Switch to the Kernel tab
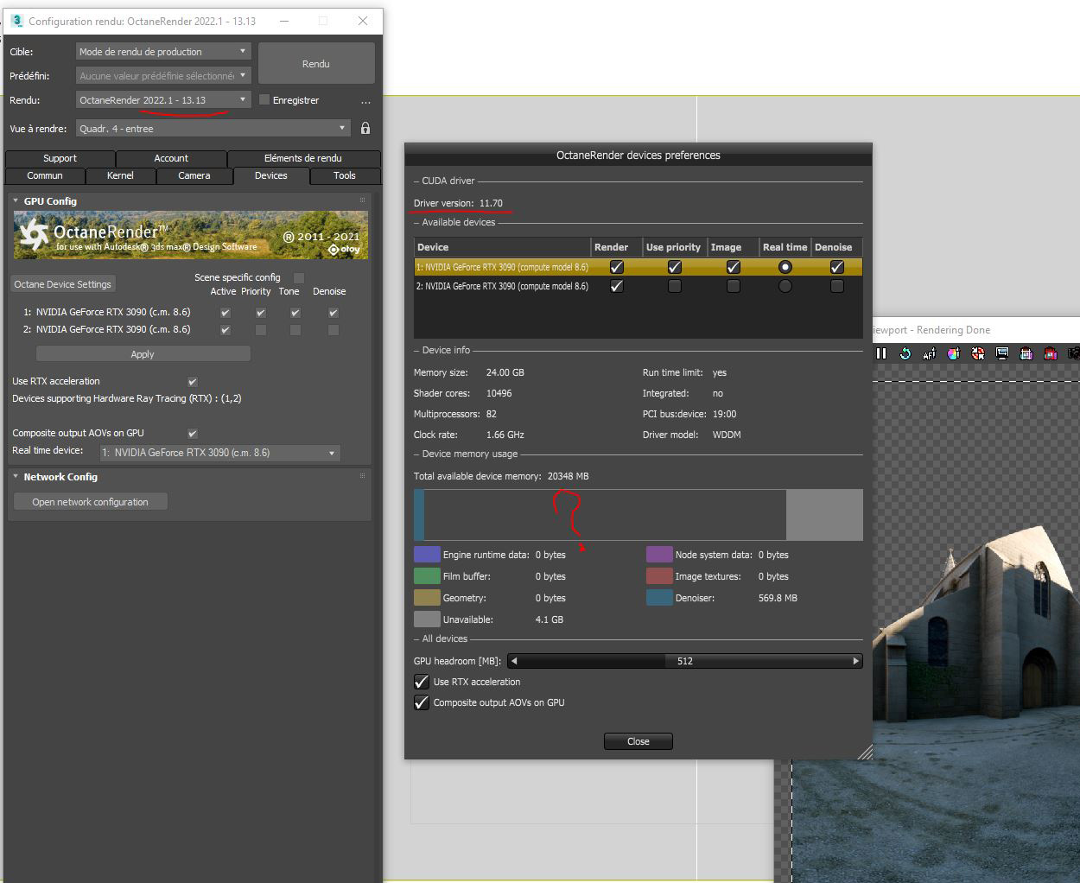 pos(120,175)
